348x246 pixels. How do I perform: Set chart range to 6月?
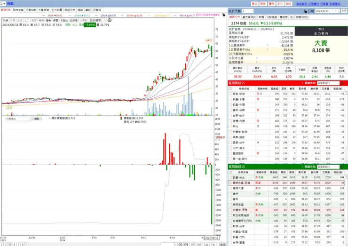(x=199, y=245)
